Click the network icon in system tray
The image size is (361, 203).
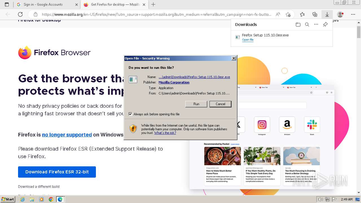coord(327,199)
